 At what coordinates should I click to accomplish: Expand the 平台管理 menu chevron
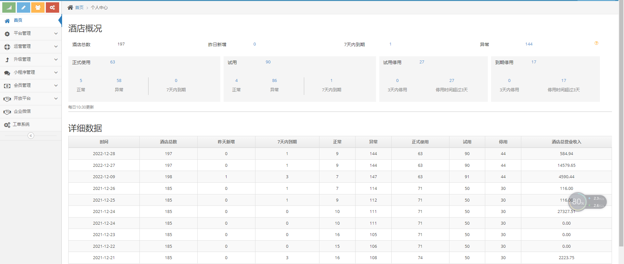[56, 33]
